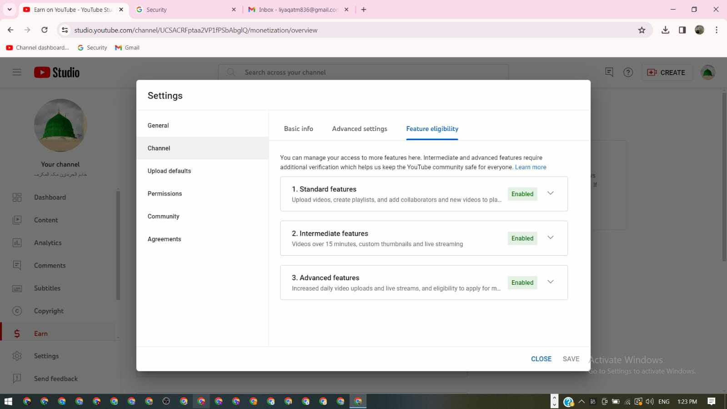Open the Permissions settings section
Image resolution: width=727 pixels, height=409 pixels.
click(x=165, y=194)
